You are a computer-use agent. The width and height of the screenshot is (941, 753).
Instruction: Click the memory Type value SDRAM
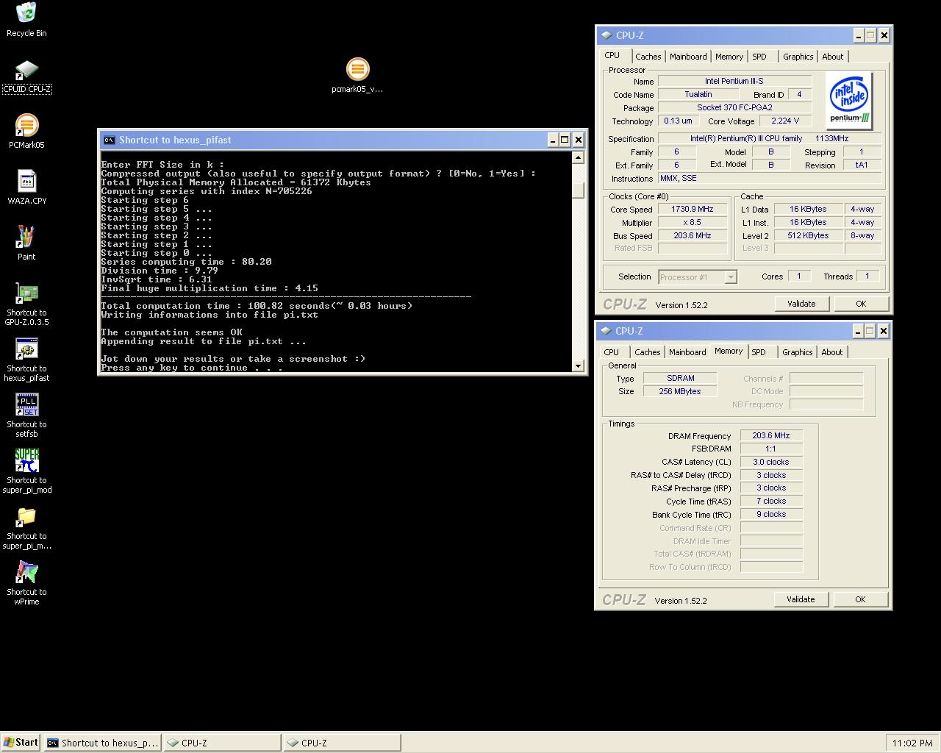[x=680, y=379]
